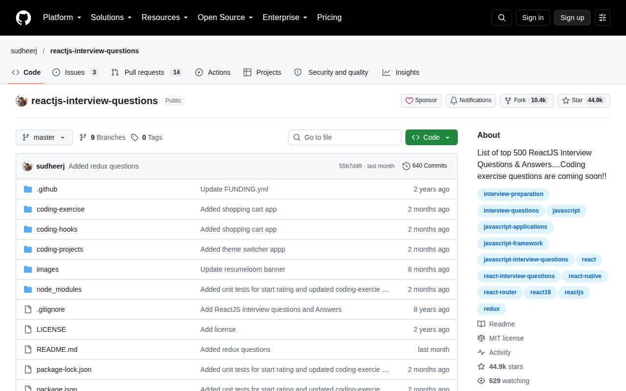Expand the Platform menu
The width and height of the screenshot is (626, 391).
point(62,18)
